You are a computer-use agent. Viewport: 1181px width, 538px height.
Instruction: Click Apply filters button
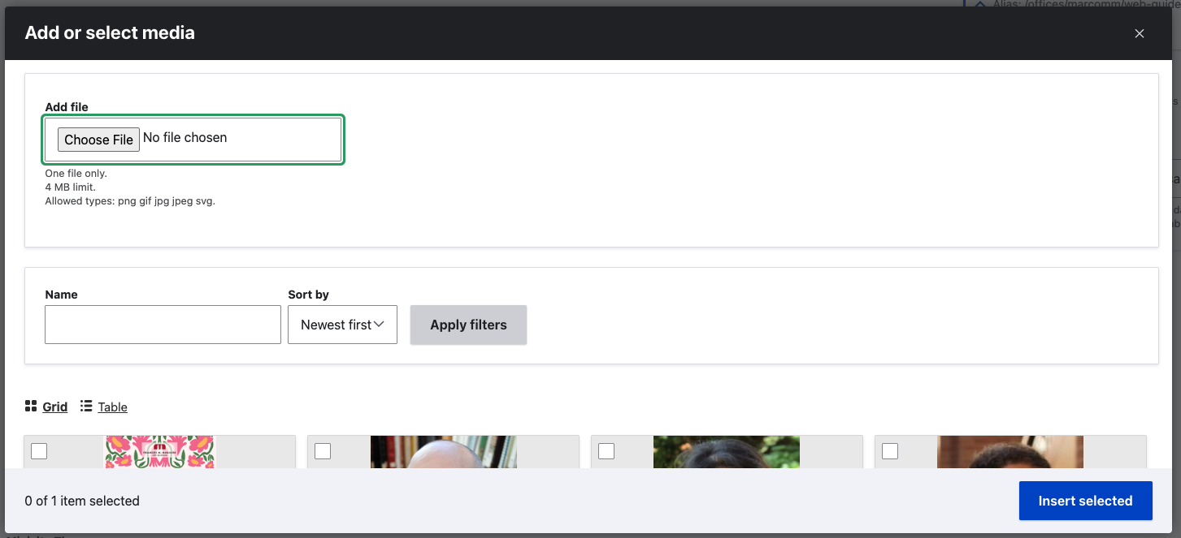coord(468,325)
